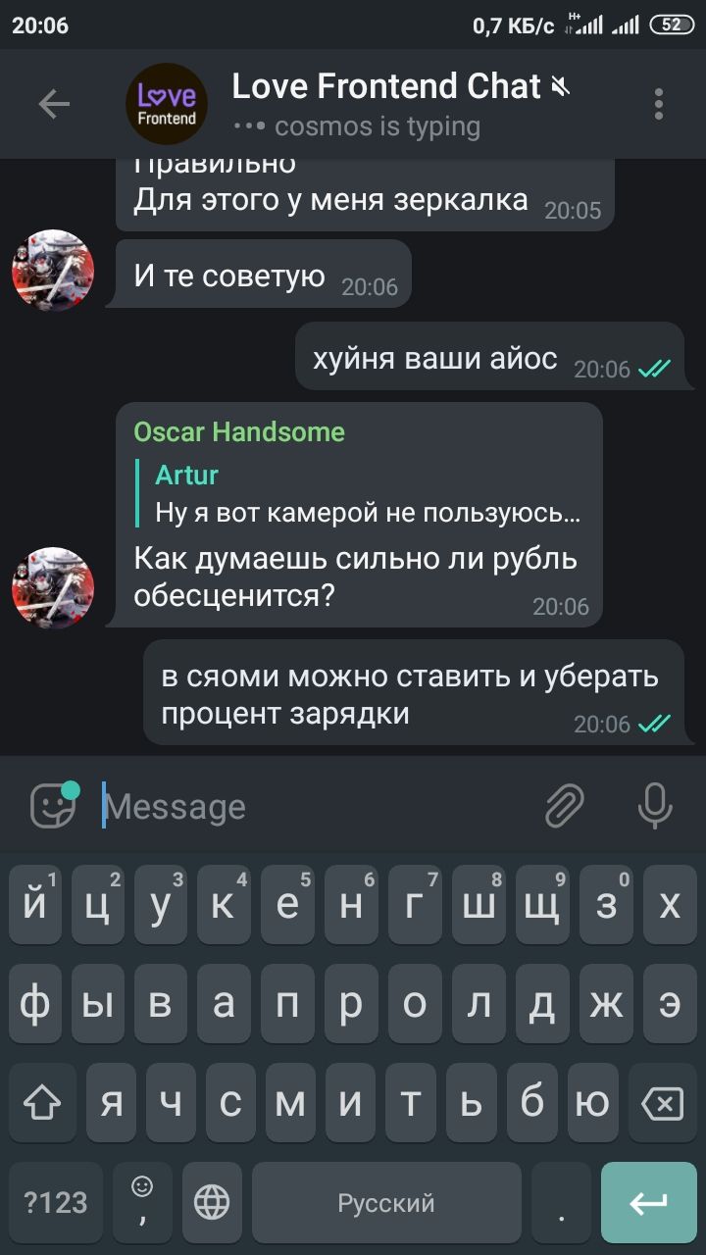Tap the backspace key on keyboard
706x1255 pixels.
tap(662, 1103)
